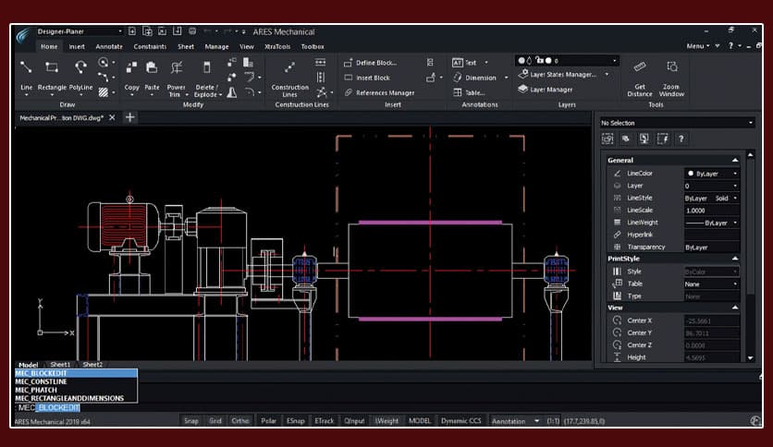This screenshot has height=447, width=773.
Task: Click the Copy tool icon
Action: tap(131, 66)
